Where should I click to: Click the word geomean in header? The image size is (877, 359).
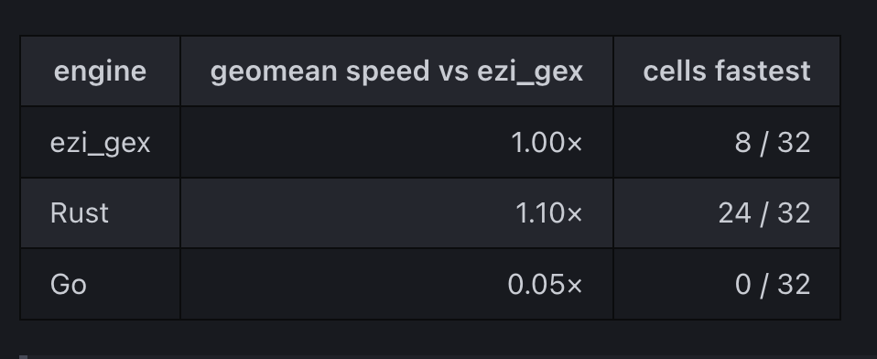pyautogui.click(x=274, y=72)
